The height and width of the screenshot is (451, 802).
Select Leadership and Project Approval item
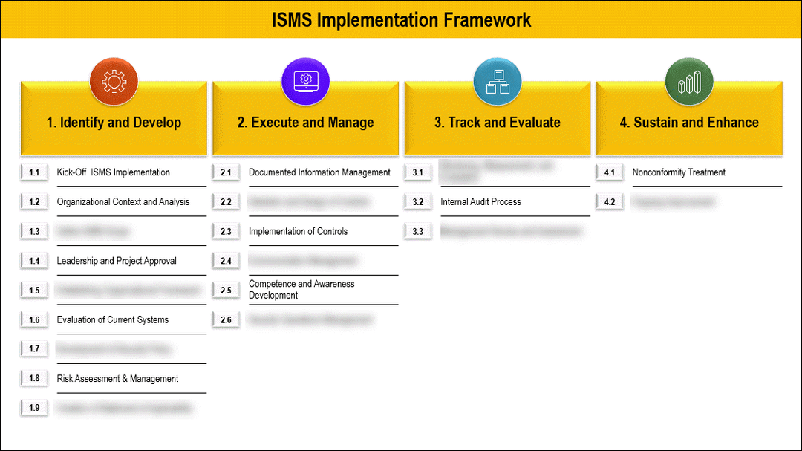click(117, 261)
